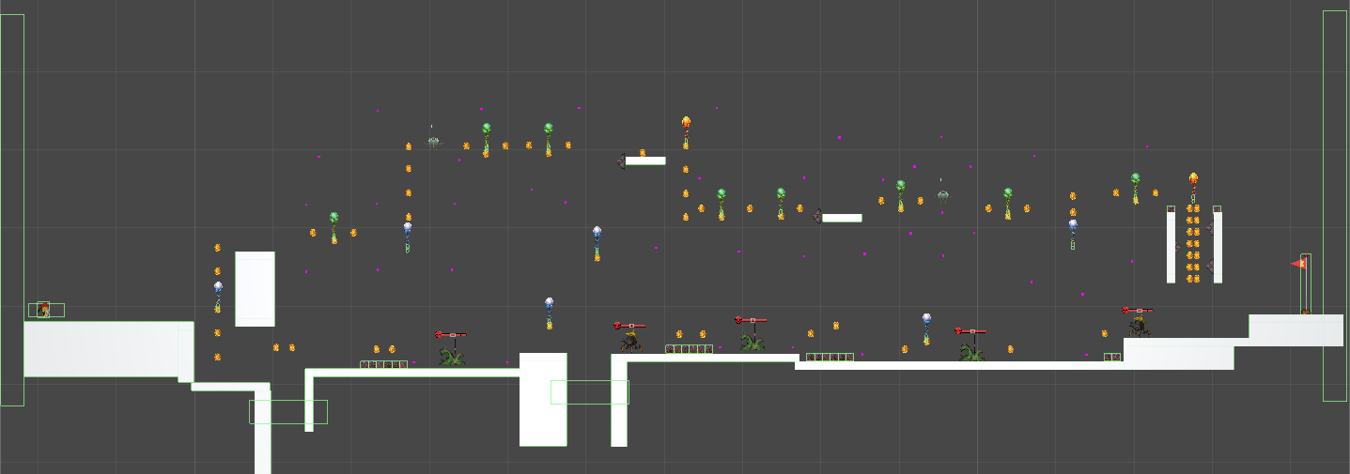
Task: Select the spike strip left of the first plant enemy
Action: (x=384, y=364)
